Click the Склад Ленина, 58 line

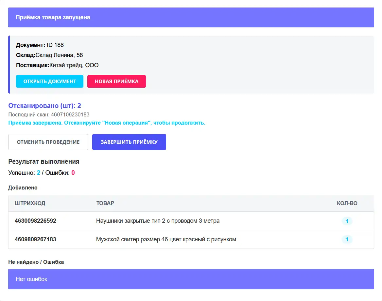(x=49, y=55)
